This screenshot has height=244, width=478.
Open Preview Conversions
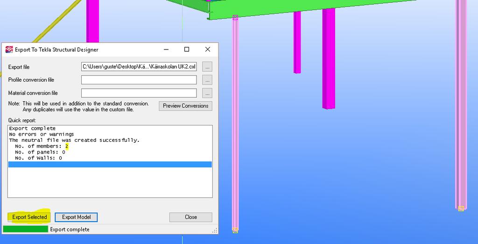click(x=185, y=106)
